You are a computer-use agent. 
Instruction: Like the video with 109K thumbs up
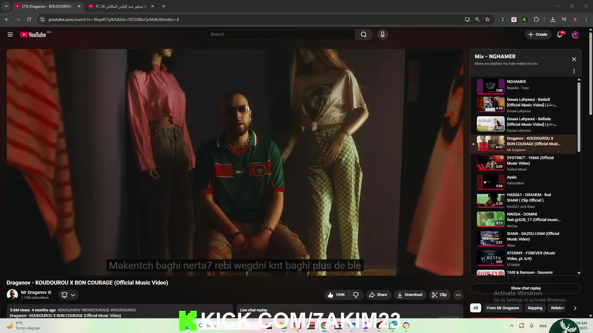point(336,295)
